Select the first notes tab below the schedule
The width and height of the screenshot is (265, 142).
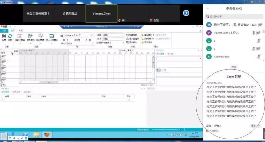(5, 92)
